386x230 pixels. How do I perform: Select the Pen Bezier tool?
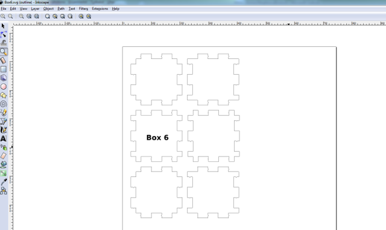coord(4,122)
